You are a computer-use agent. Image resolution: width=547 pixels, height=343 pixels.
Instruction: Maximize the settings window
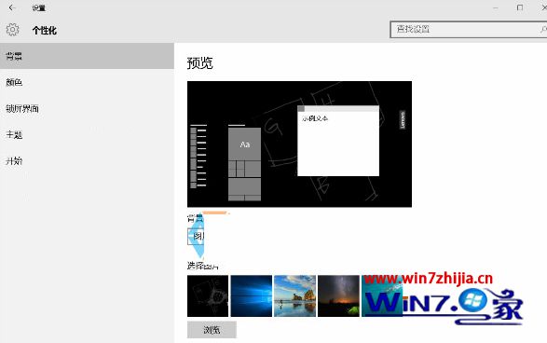pyautogui.click(x=520, y=7)
